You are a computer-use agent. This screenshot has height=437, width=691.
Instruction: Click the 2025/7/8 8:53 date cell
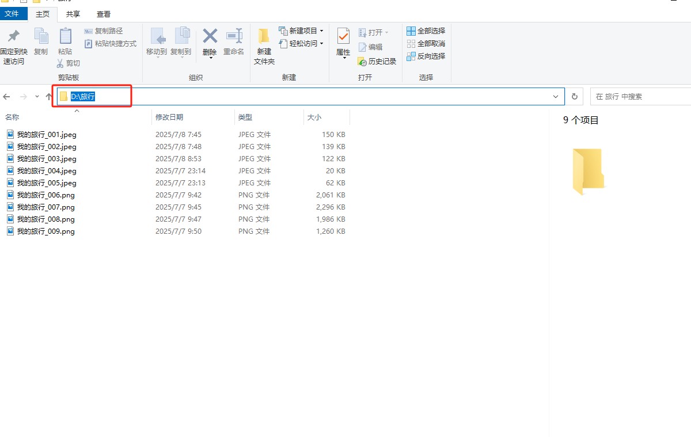click(x=179, y=159)
